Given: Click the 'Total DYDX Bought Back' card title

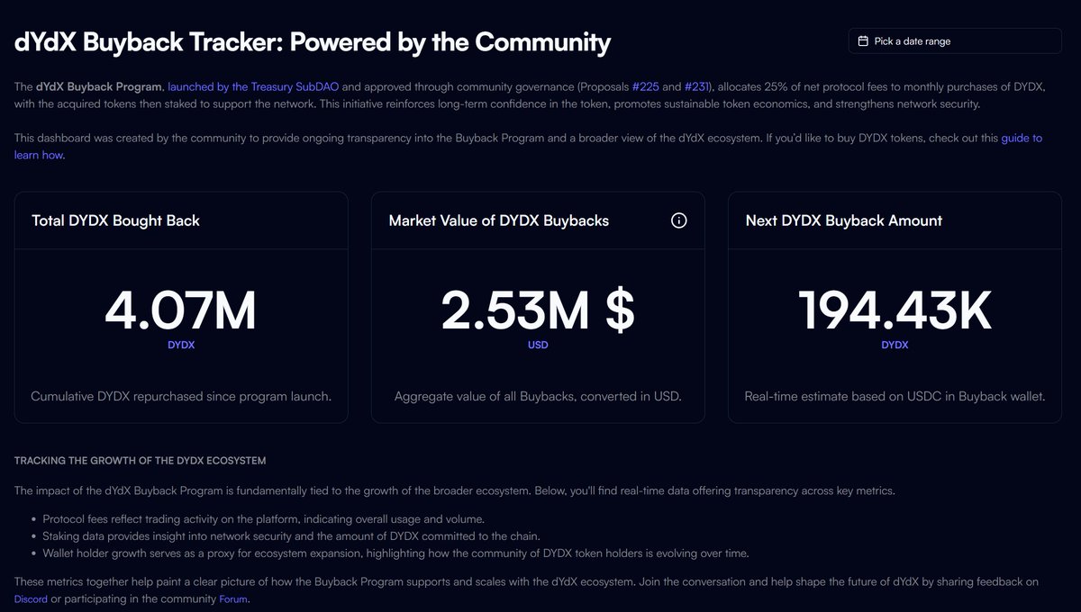Looking at the screenshot, I should coord(115,220).
